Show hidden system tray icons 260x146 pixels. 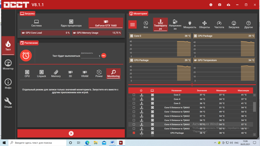tap(215, 143)
